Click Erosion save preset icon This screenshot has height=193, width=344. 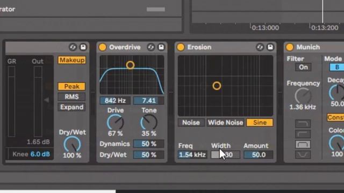(270, 47)
